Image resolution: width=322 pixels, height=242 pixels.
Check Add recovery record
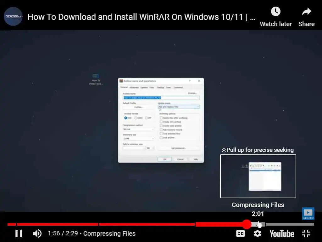coord(161,130)
